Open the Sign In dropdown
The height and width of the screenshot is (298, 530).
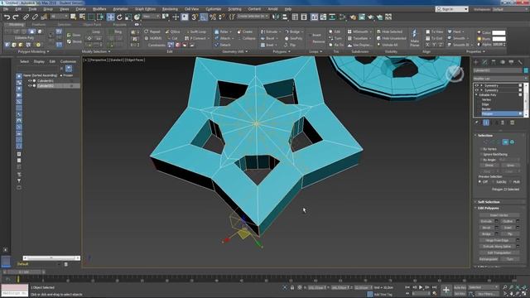[x=452, y=9]
